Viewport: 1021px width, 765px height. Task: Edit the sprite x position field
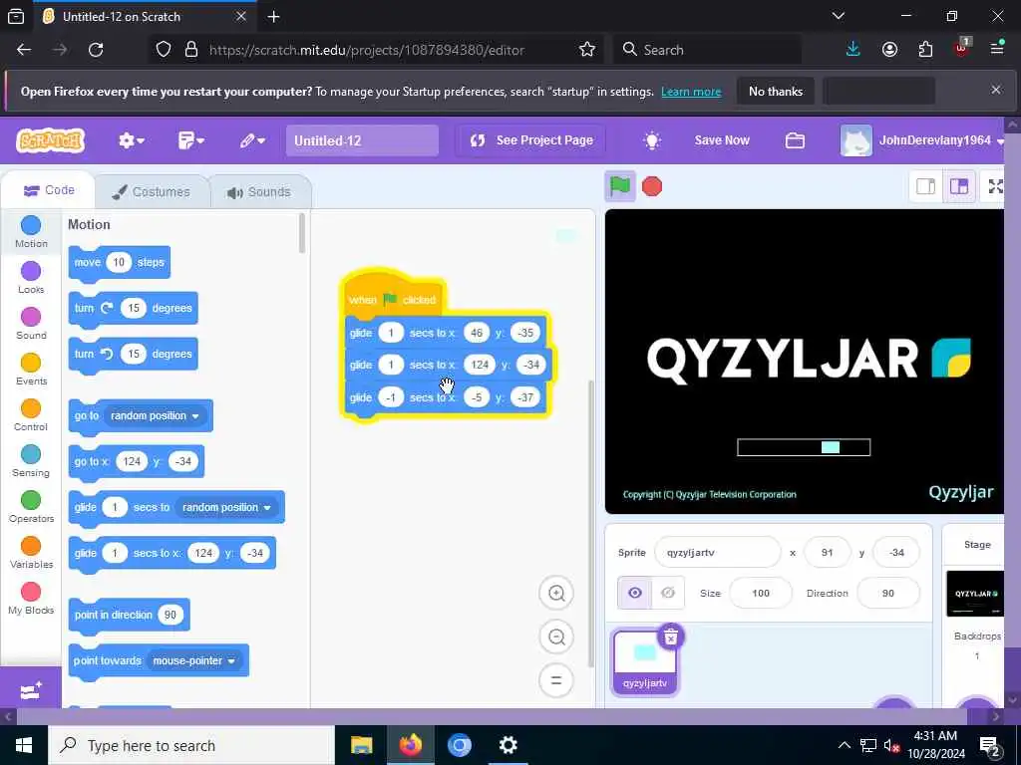pos(827,552)
